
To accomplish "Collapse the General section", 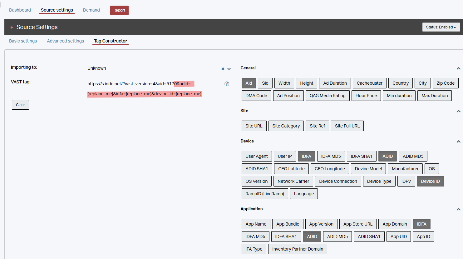I will (x=458, y=68).
